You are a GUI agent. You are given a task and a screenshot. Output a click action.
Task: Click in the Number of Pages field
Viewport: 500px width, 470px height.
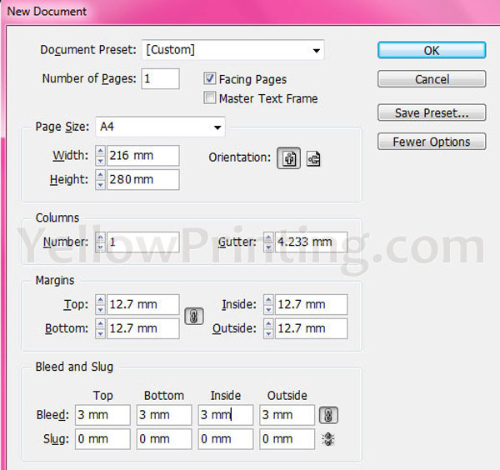click(160, 79)
